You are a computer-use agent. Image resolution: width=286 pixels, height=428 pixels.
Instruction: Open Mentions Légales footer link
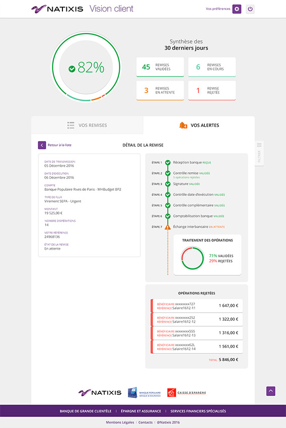click(x=120, y=422)
